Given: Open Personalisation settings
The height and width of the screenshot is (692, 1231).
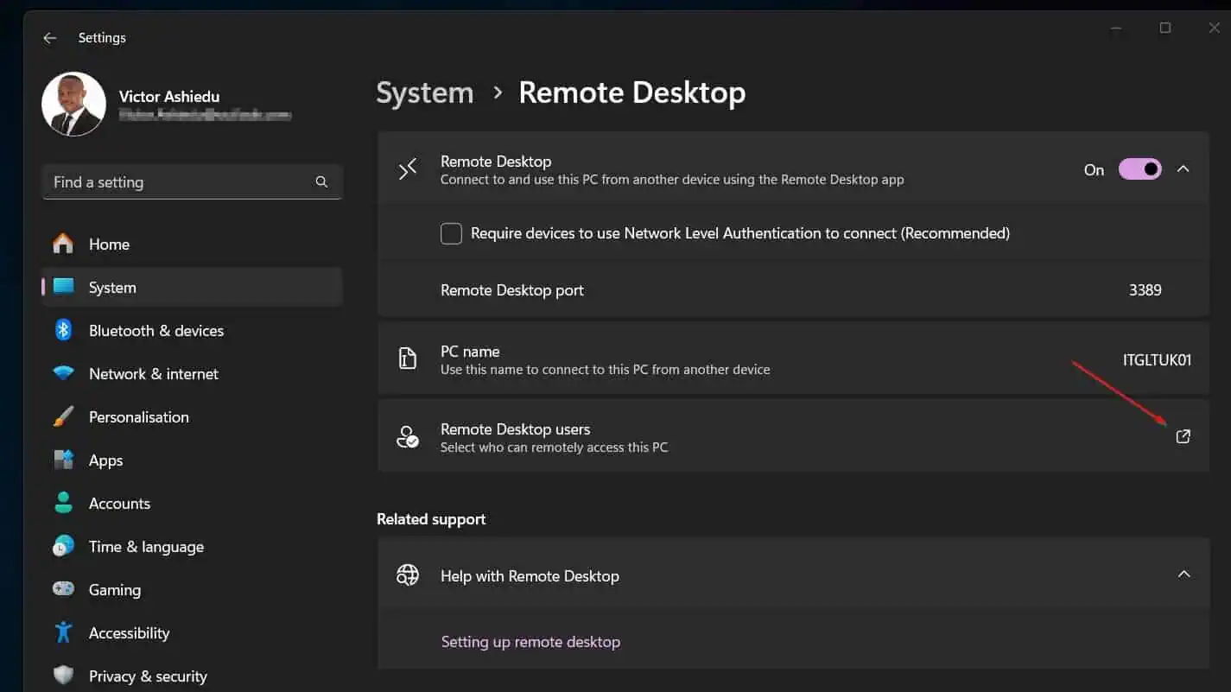Looking at the screenshot, I should click(x=192, y=417).
